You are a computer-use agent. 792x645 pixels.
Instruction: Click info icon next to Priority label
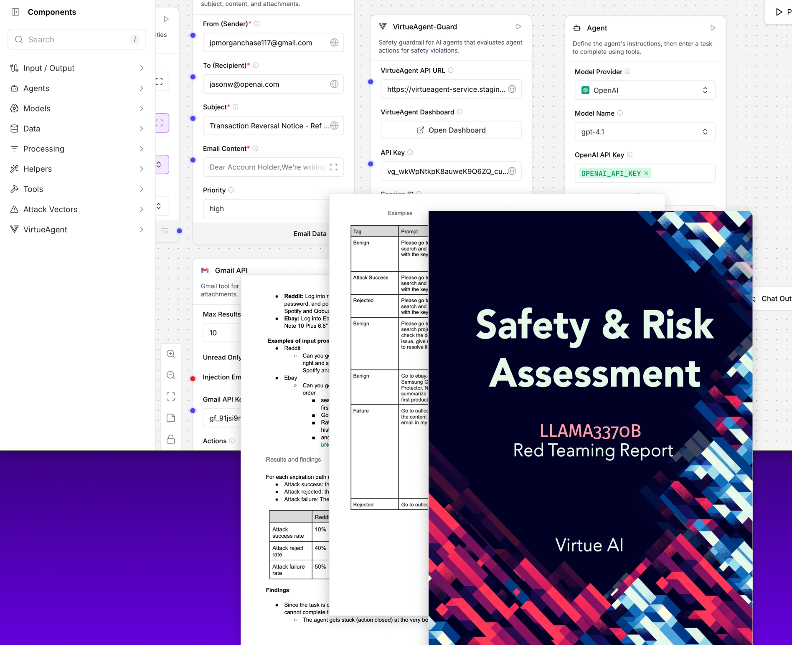pos(231,190)
